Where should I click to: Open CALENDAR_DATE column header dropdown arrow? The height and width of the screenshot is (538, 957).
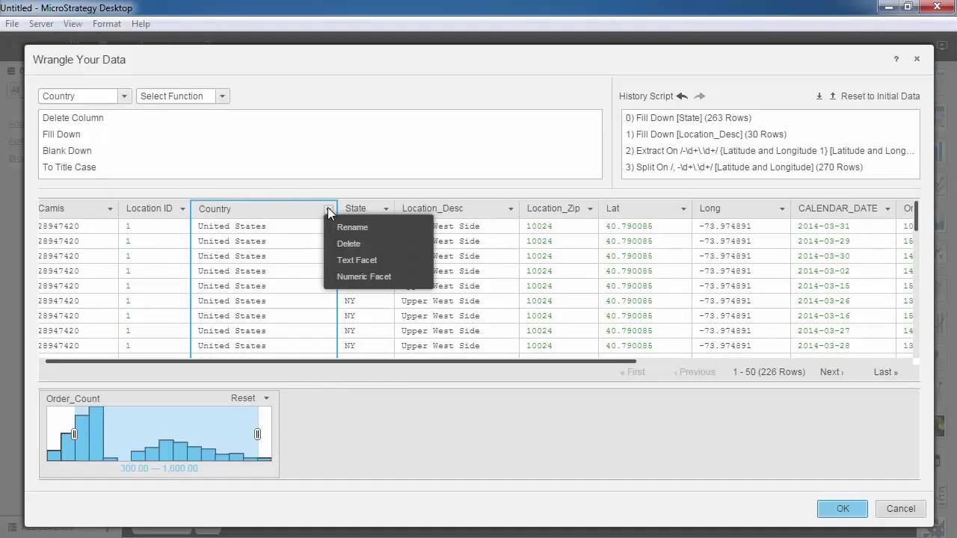coord(887,209)
